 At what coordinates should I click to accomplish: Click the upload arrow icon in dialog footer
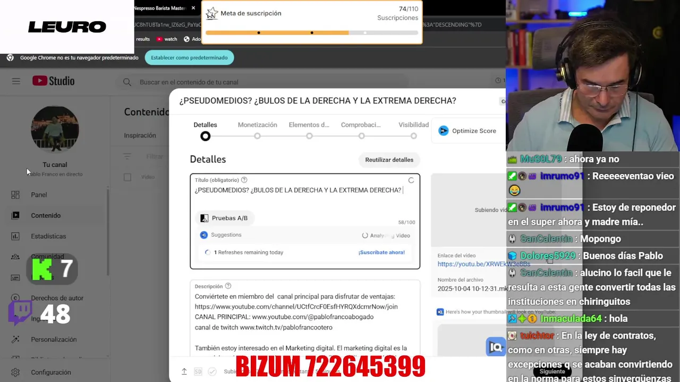tap(184, 372)
